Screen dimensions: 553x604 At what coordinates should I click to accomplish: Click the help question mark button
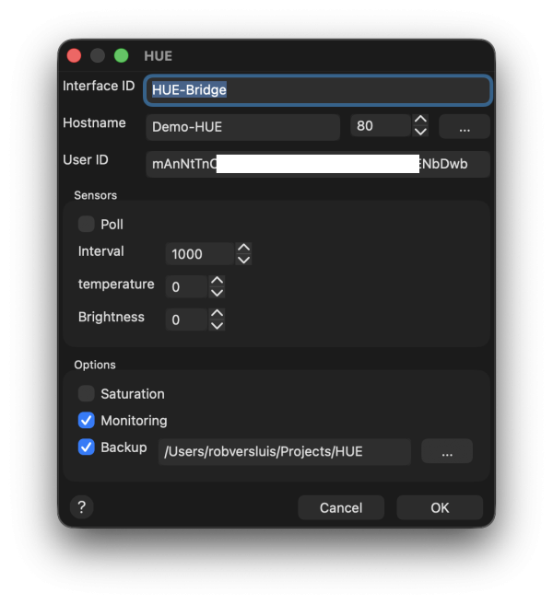coord(82,507)
